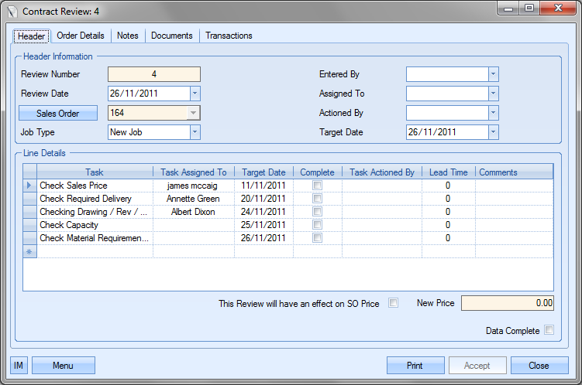Click the application icon in title bar
The height and width of the screenshot is (385, 582).
pyautogui.click(x=12, y=12)
